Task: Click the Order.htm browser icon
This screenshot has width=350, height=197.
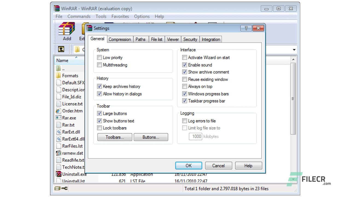Action: coord(59,111)
